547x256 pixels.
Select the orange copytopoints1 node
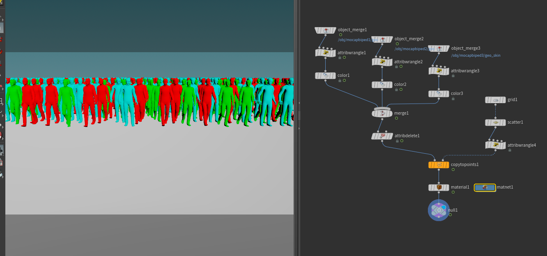pos(439,165)
